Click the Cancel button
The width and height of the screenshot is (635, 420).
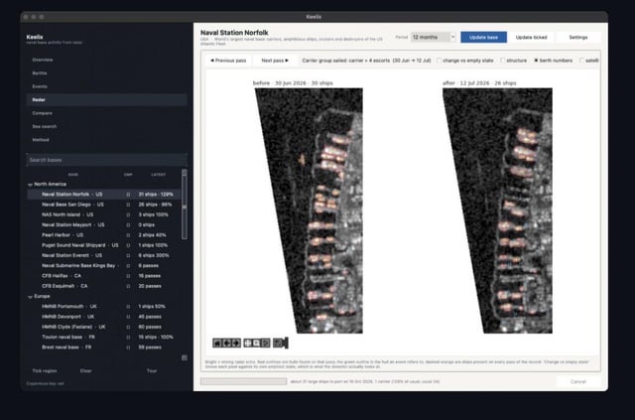coord(578,381)
